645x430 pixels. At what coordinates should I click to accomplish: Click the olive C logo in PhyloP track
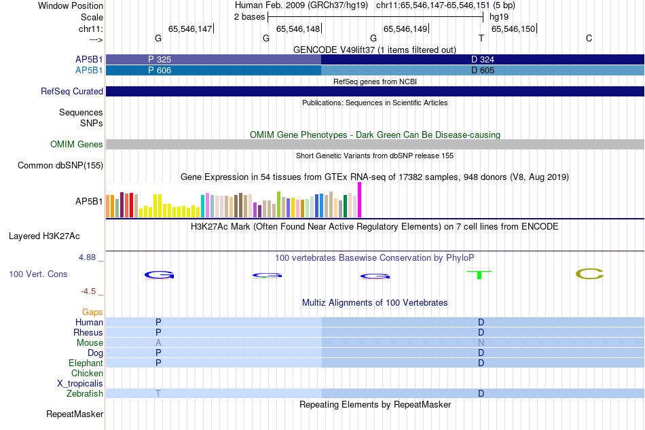(x=589, y=274)
